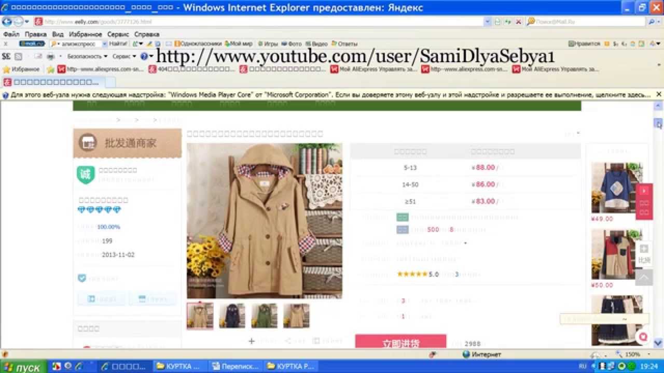Open the Видео toolbar shortcut
664x373 pixels.
[x=316, y=44]
